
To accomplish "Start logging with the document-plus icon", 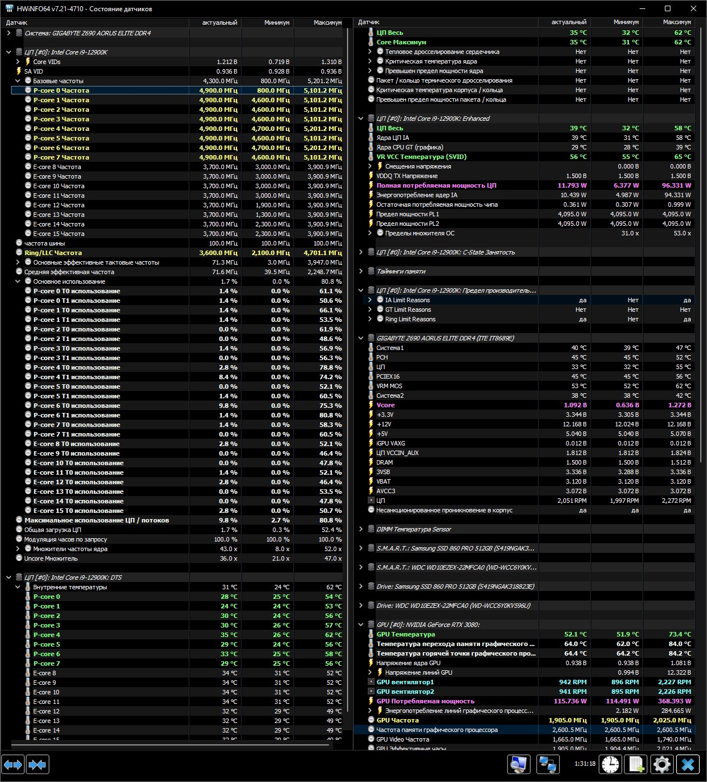I will coord(636,765).
